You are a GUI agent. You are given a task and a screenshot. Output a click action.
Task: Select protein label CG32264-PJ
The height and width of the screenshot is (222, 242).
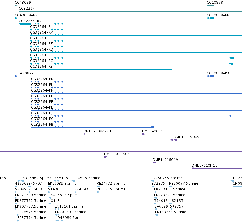point(42,113)
